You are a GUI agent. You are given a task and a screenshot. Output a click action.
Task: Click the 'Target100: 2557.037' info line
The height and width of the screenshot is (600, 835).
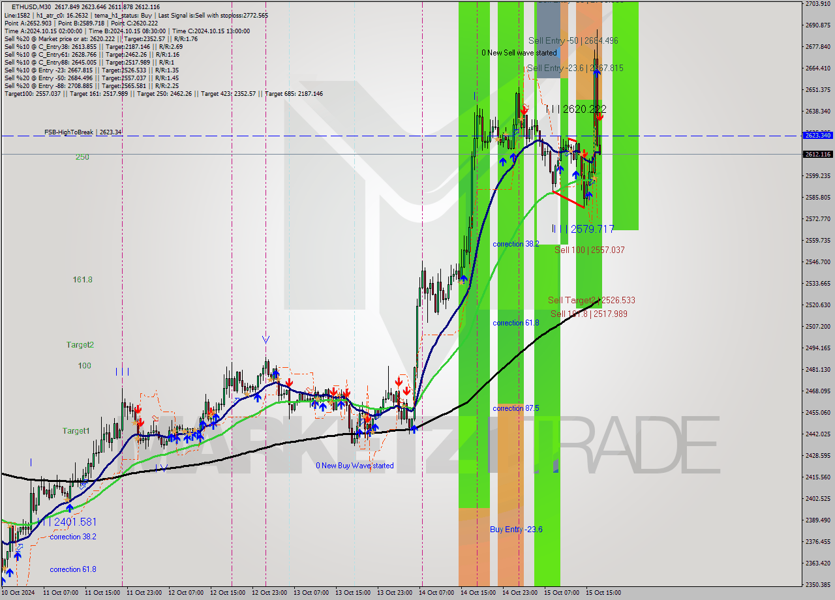[x=164, y=94]
